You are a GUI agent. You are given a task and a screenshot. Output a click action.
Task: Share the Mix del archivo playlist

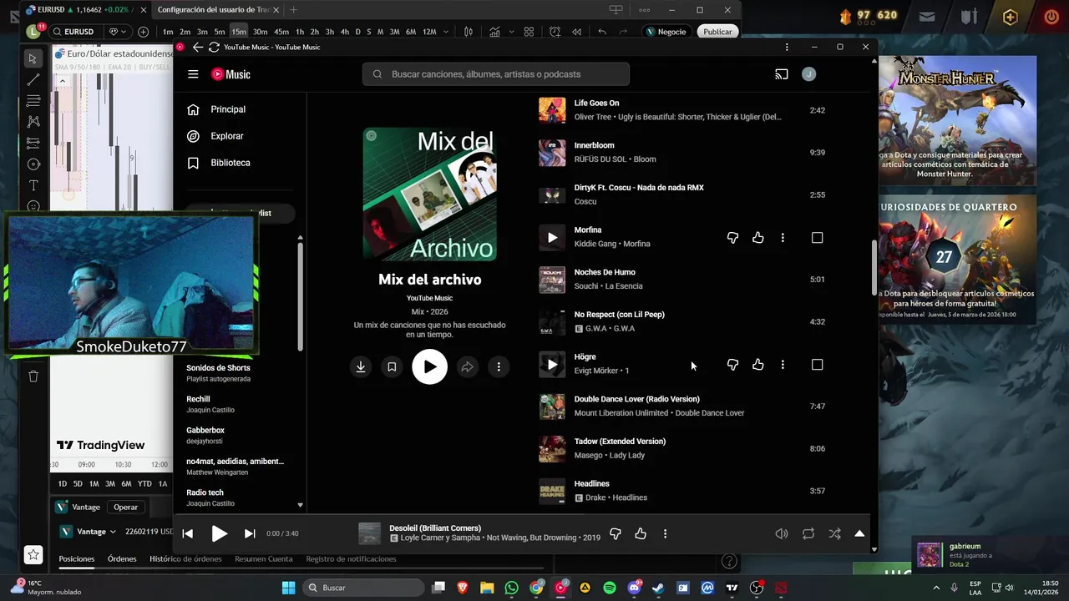pos(468,366)
